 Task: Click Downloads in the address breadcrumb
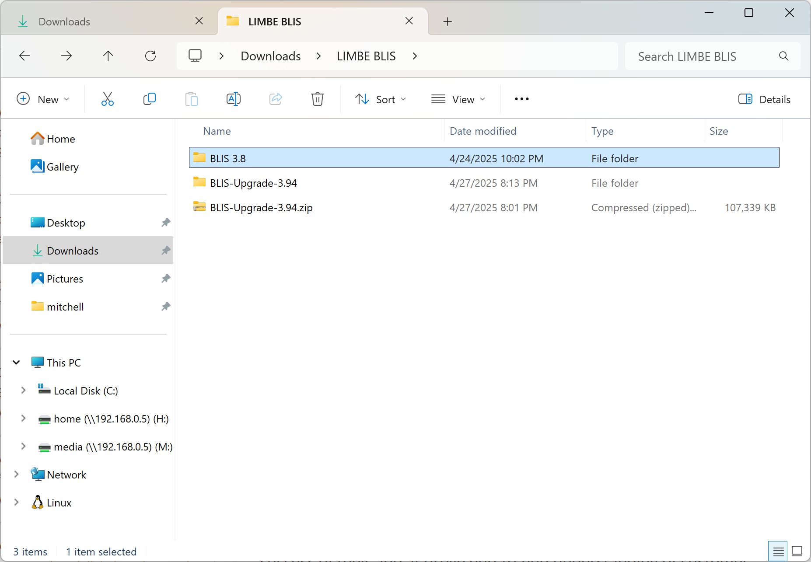tap(271, 56)
